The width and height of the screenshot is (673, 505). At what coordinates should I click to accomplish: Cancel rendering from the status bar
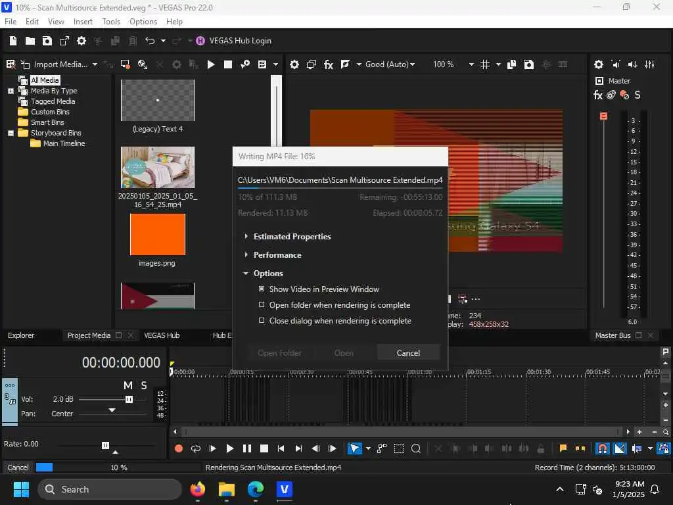click(x=18, y=468)
